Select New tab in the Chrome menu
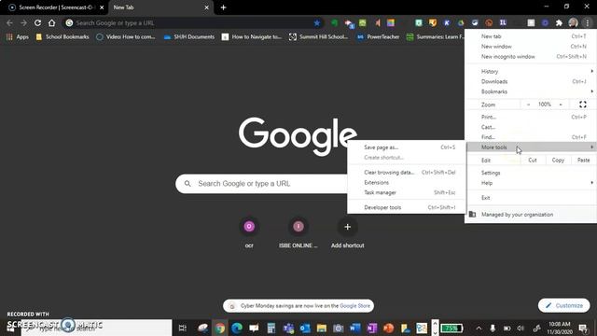Screen dimensions: 597x336 (x=531, y=36)
